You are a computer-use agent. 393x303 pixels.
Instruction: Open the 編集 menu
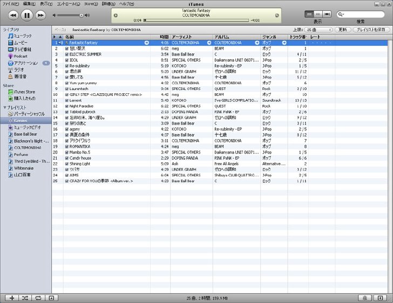coord(29,4)
